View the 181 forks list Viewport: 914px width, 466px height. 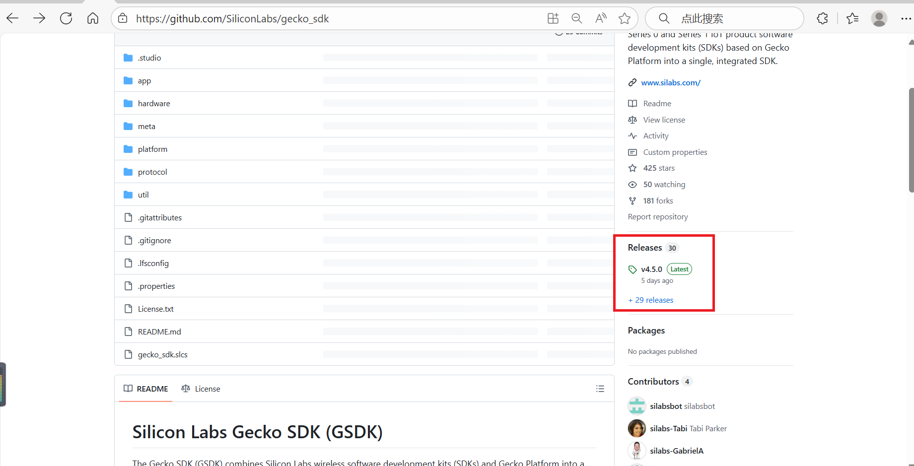tap(658, 200)
